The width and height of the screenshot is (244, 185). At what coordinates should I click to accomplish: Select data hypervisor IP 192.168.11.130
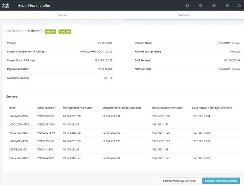click(x=161, y=116)
